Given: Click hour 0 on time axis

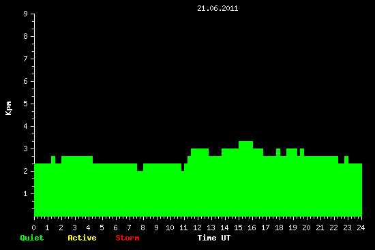Looking at the screenshot, I should coord(33,228).
